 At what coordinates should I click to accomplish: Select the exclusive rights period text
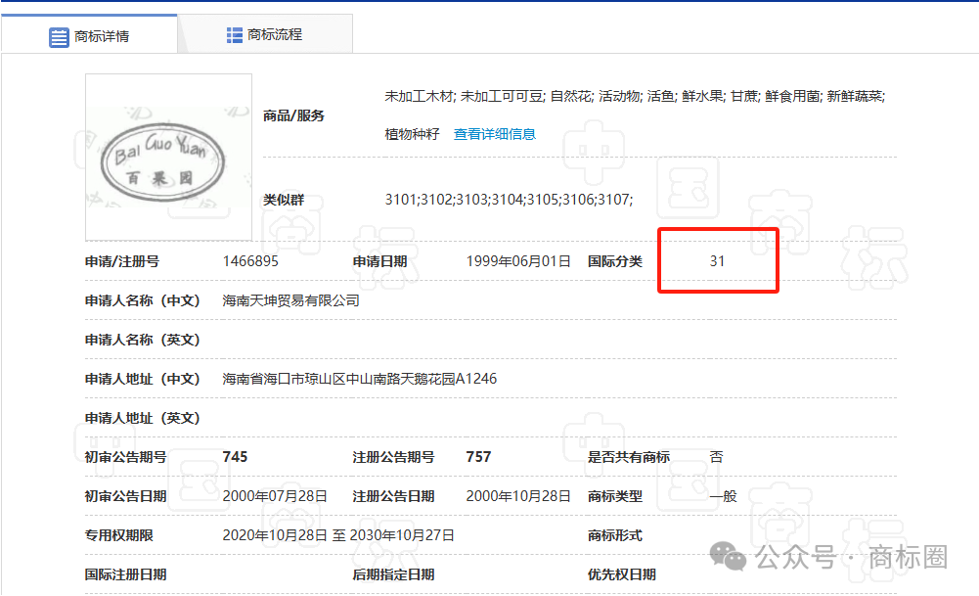pyautogui.click(x=335, y=534)
